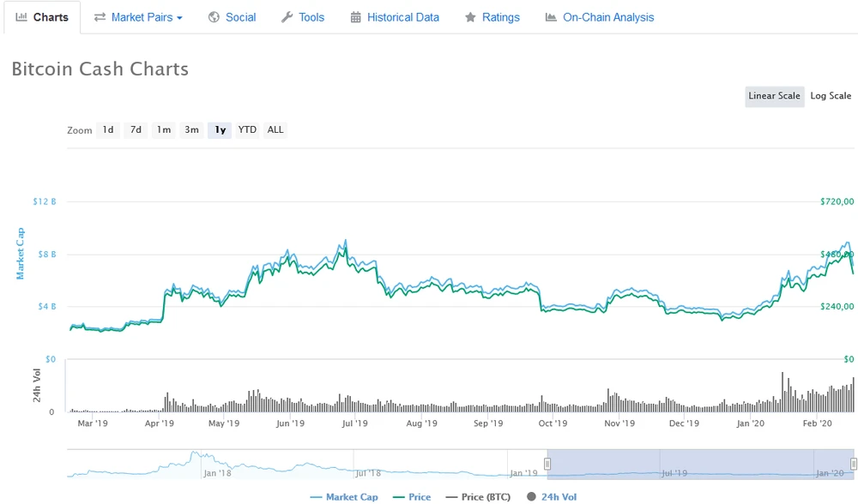Set zoom range to 1m
The image size is (858, 504).
pyautogui.click(x=164, y=130)
